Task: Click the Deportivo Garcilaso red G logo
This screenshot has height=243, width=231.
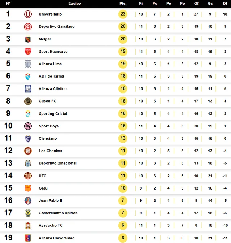Action: [28, 27]
